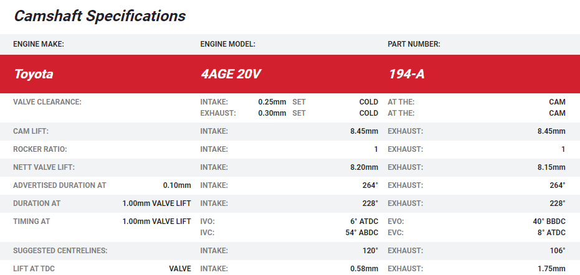Click the 0.10mm advertised duration value
The image size is (580, 275).
click(x=176, y=185)
